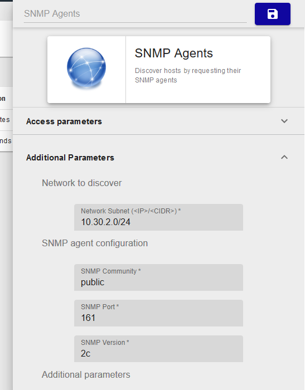Click the blue save floppy disk icon
Screen dimensions: 305x390
(273, 14)
